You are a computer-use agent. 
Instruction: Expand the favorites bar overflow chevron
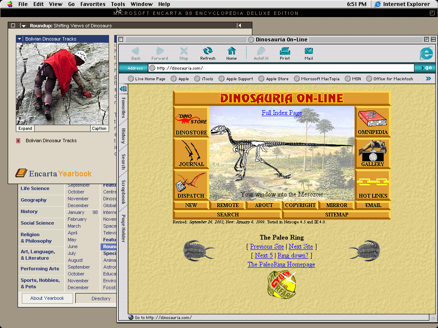click(428, 79)
